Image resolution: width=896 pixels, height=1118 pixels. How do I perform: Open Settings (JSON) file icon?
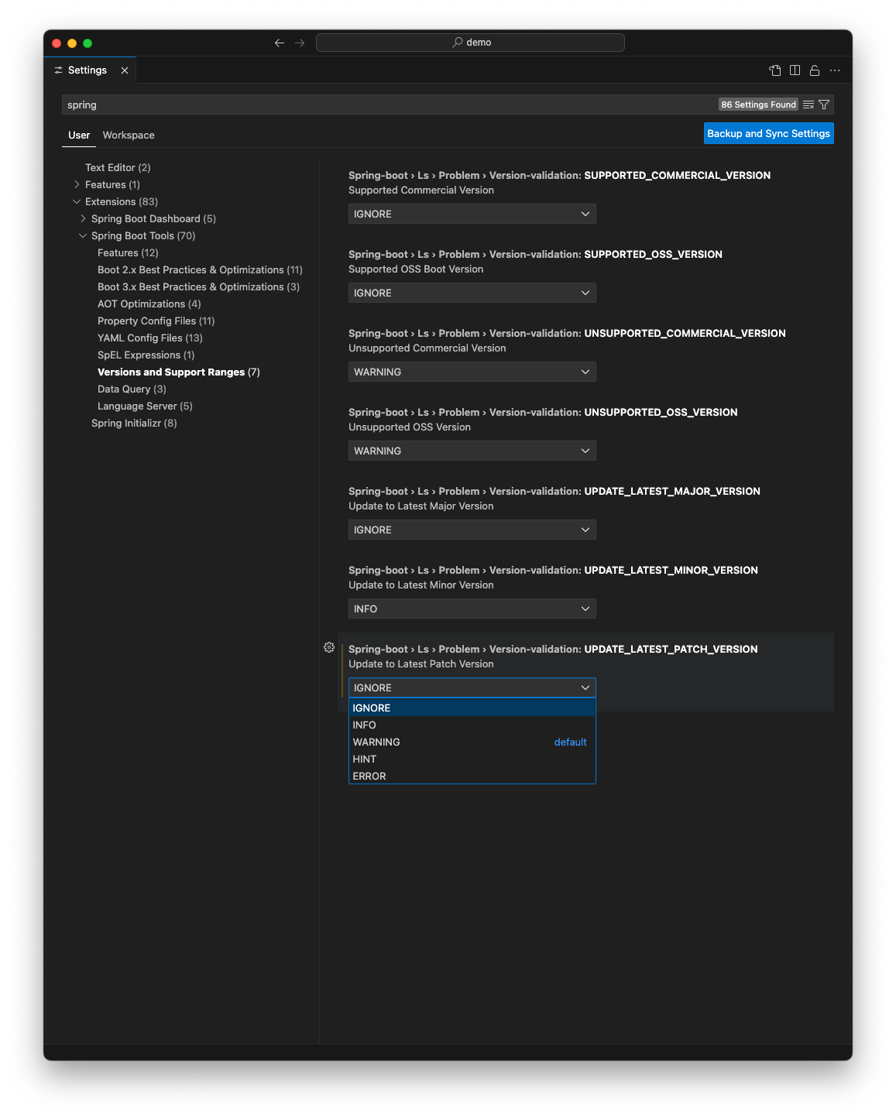pos(775,70)
